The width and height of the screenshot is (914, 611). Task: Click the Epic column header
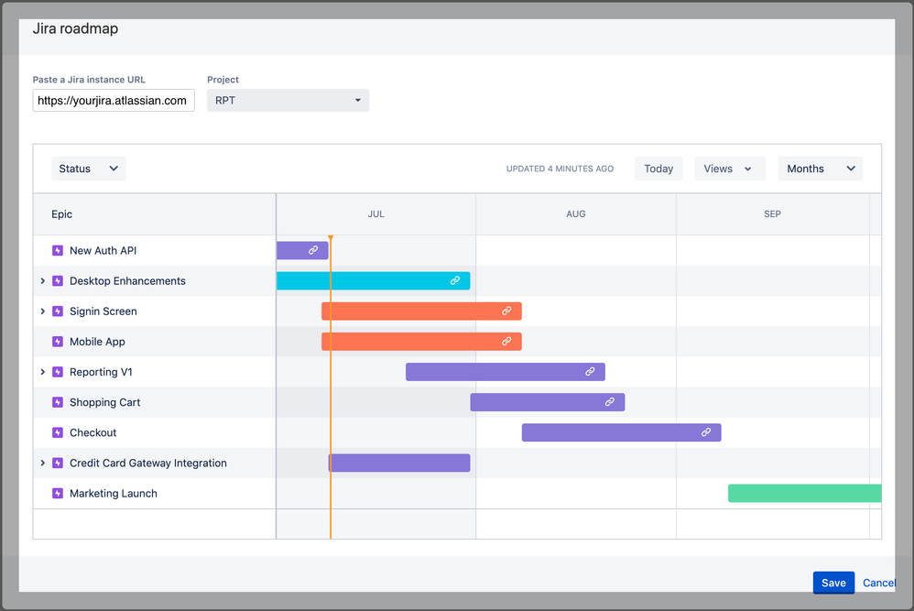click(x=61, y=214)
